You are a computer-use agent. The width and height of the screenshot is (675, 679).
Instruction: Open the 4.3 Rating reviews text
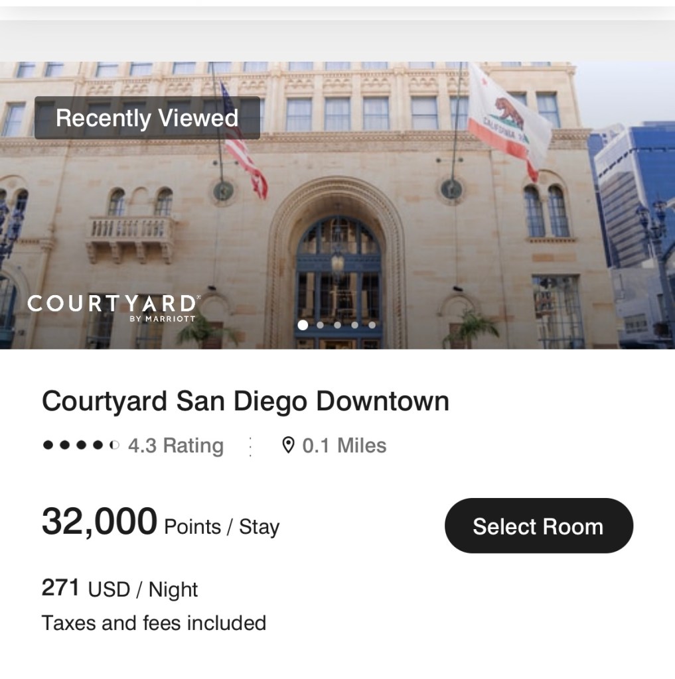click(176, 446)
